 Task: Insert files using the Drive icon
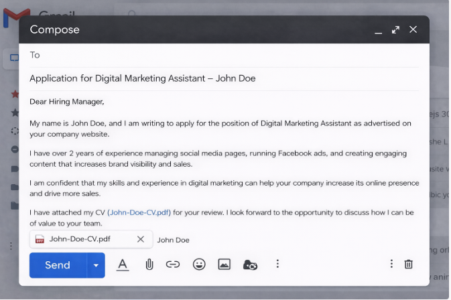tap(251, 265)
